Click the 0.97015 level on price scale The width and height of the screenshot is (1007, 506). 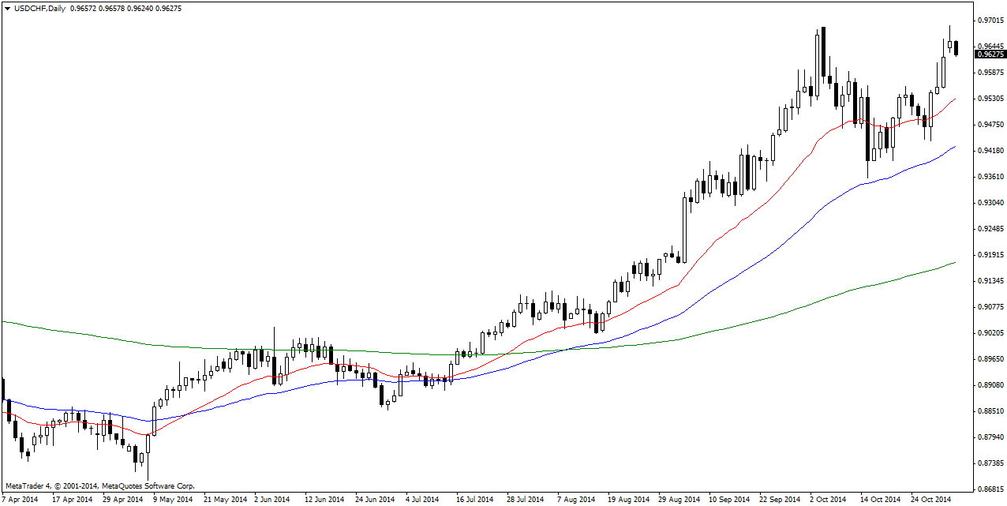pyautogui.click(x=991, y=20)
